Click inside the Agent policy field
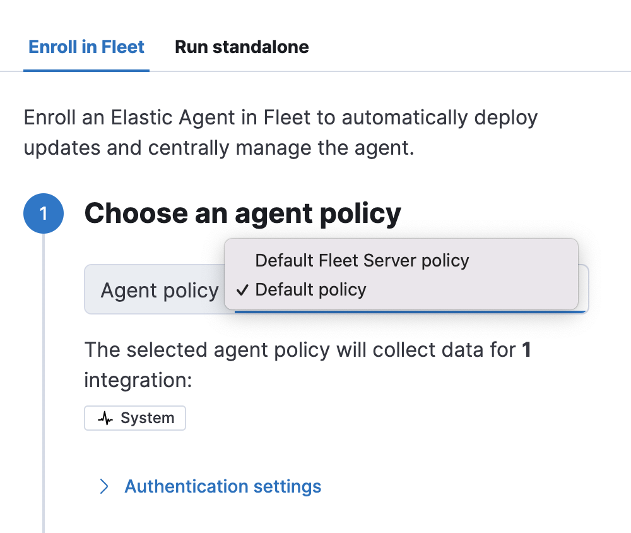631x533 pixels. (158, 290)
